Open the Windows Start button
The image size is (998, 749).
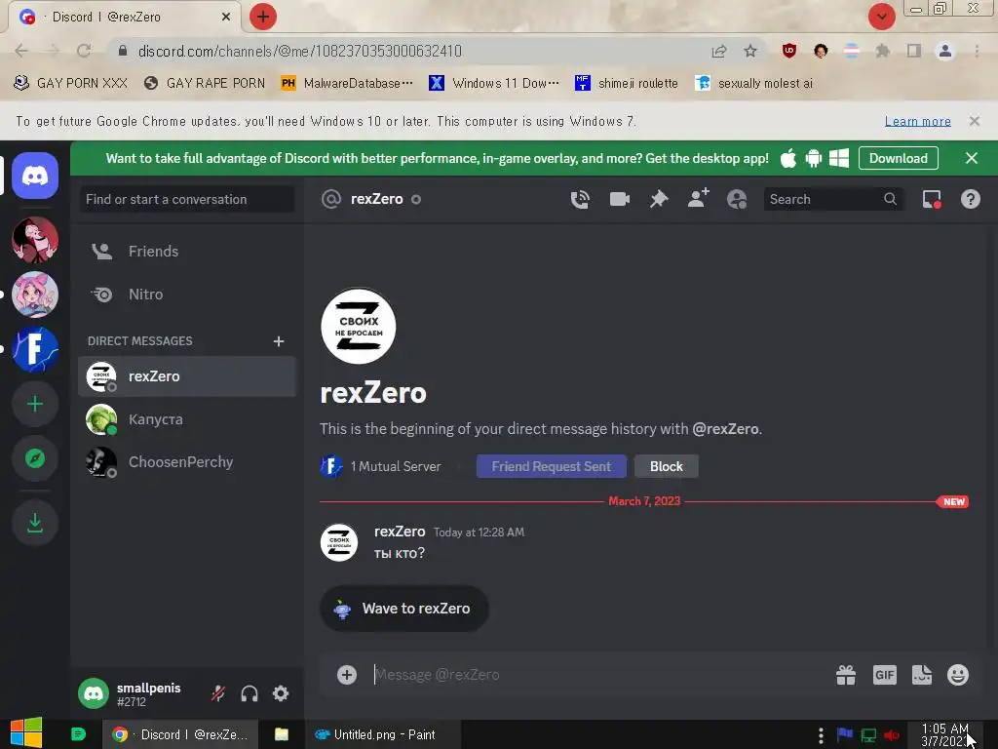[26, 733]
